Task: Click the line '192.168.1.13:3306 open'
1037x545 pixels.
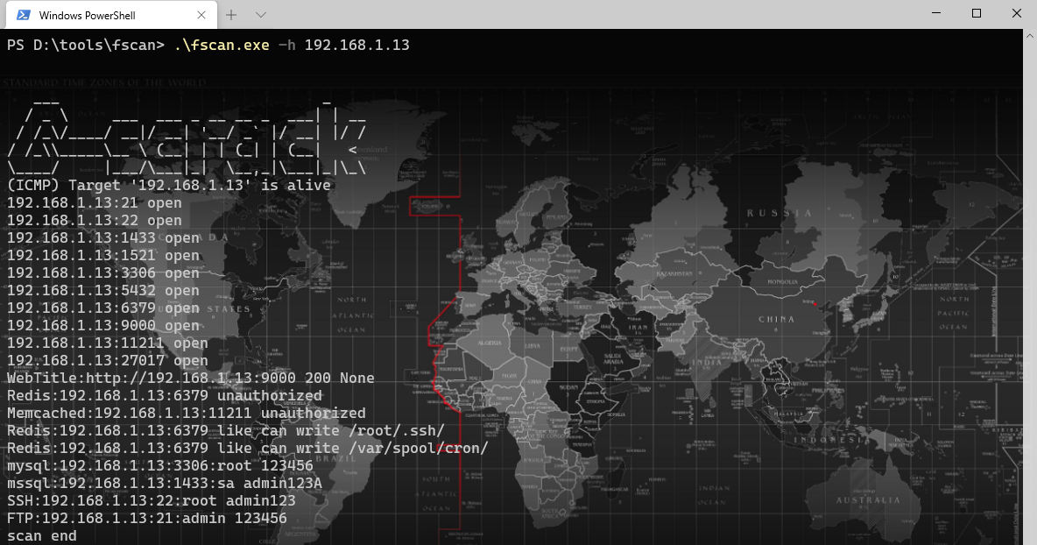Action: click(x=103, y=273)
